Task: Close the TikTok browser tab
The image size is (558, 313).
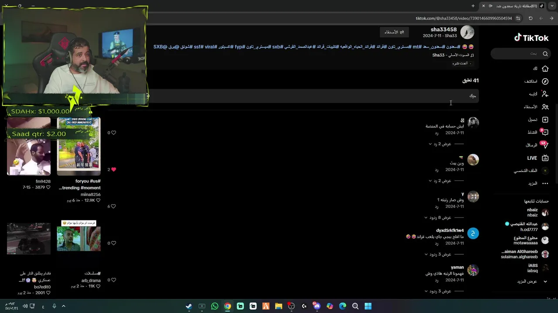Action: coord(483,6)
